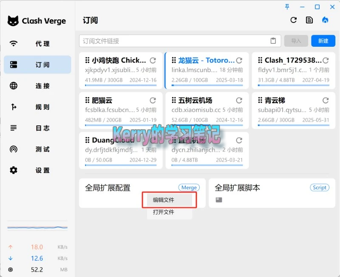Click the lines icon beside 日志
This screenshot has height=277, width=340.
[14, 128]
